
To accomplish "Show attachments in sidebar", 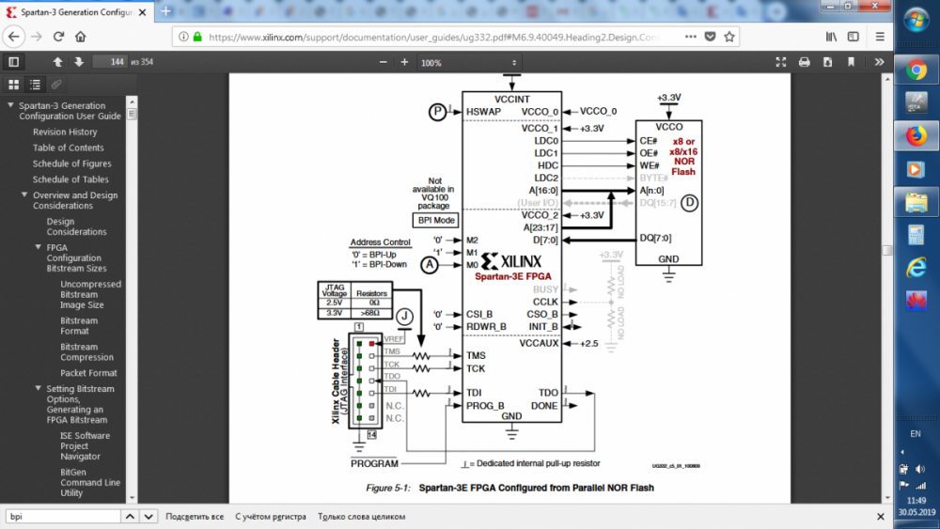I will (x=56, y=85).
